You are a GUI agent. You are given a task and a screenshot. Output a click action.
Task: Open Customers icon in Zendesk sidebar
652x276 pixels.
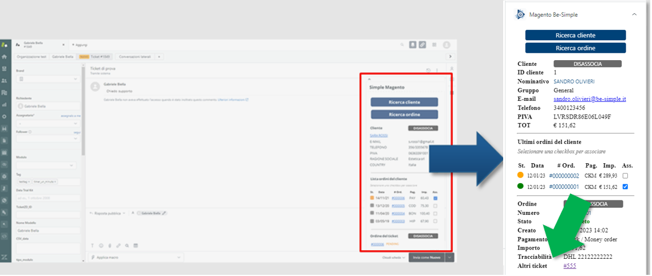[4, 80]
